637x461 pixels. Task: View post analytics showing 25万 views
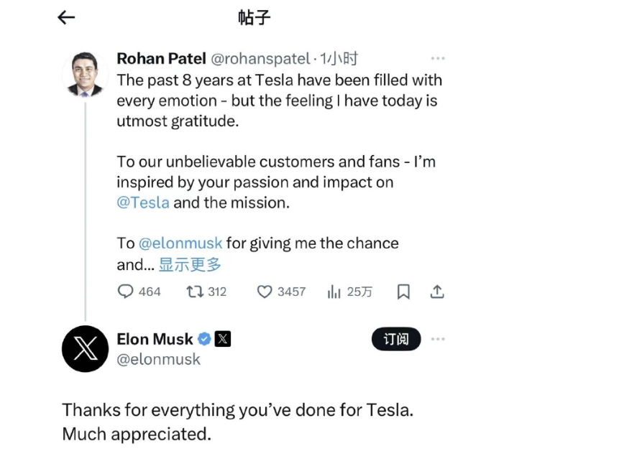click(x=350, y=292)
